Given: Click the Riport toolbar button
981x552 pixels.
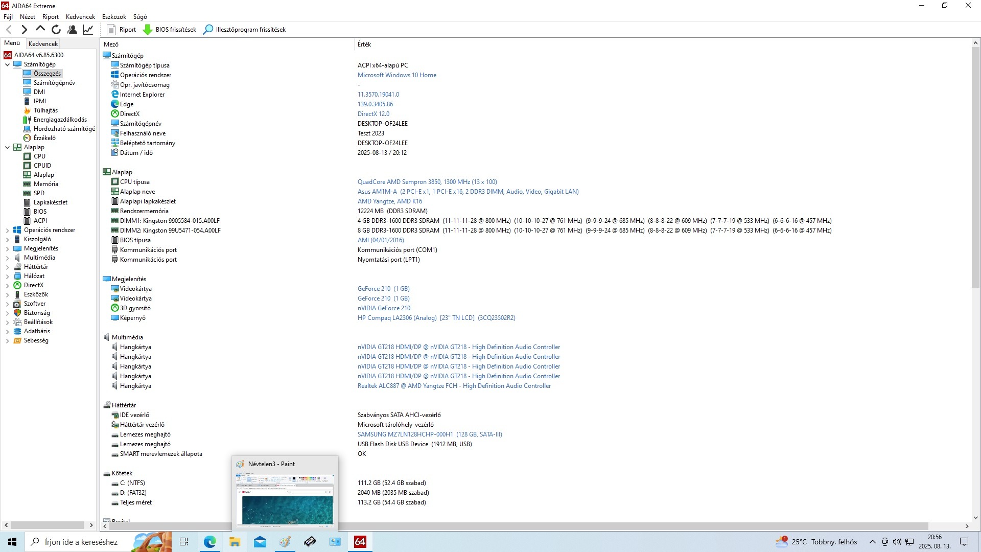Looking at the screenshot, I should pyautogui.click(x=122, y=30).
